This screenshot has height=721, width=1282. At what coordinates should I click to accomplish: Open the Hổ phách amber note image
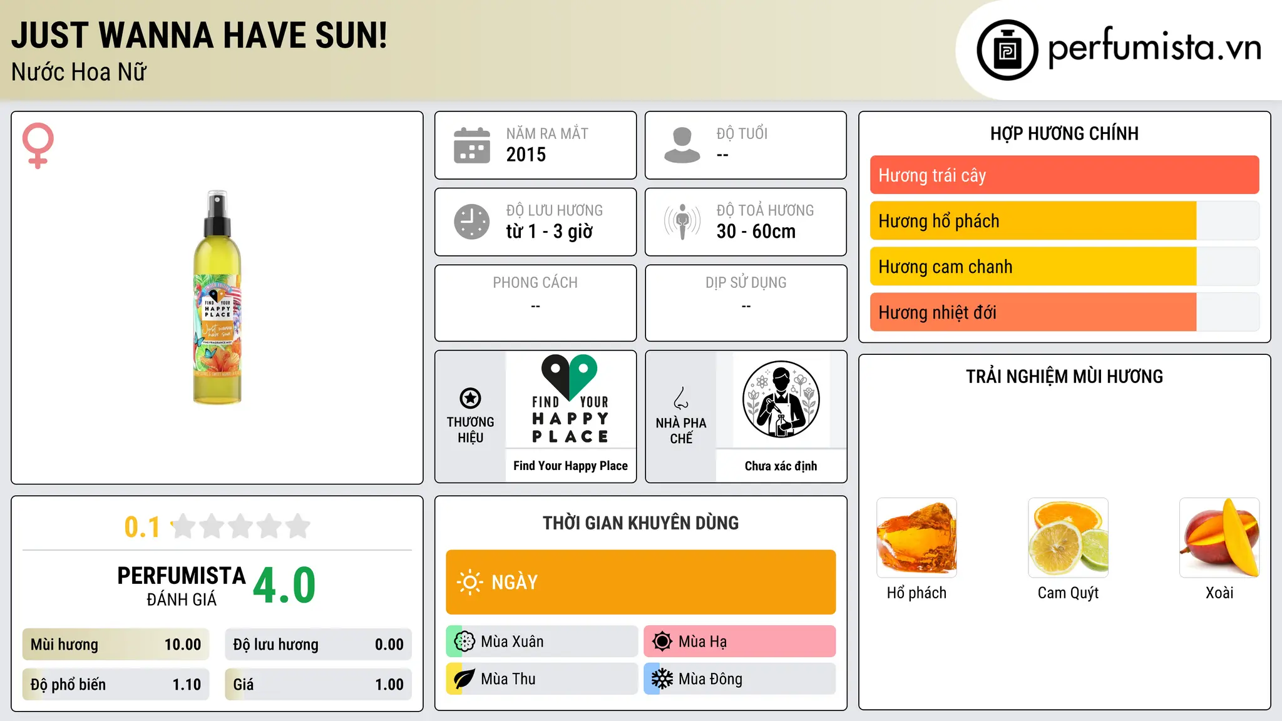pos(916,538)
